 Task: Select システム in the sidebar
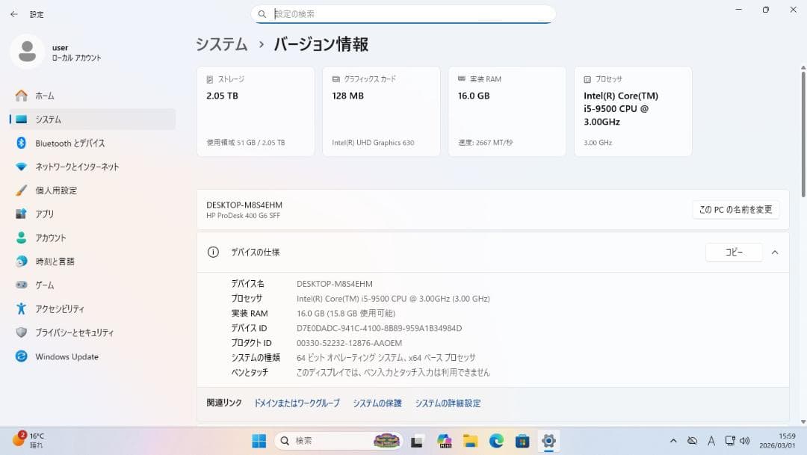pos(93,120)
